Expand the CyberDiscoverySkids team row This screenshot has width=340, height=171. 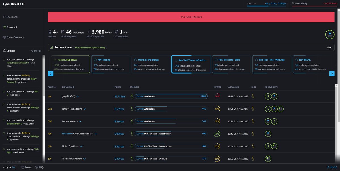point(96,134)
